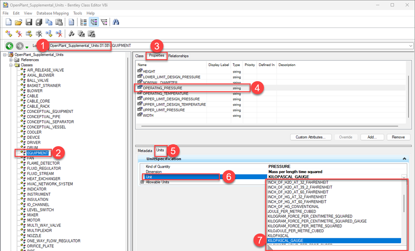The height and width of the screenshot is (251, 415).
Task: Open the Database Mapping menu
Action: (52, 13)
